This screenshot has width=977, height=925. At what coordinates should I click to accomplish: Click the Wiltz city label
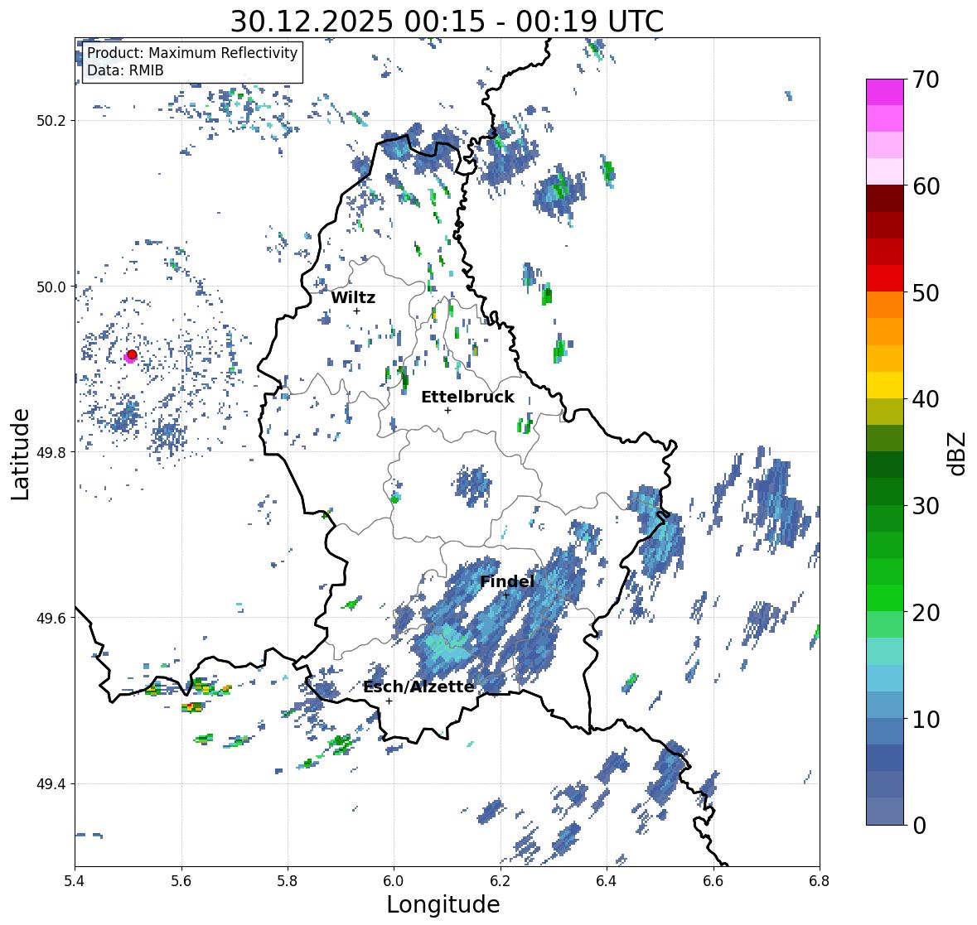pyautogui.click(x=353, y=297)
